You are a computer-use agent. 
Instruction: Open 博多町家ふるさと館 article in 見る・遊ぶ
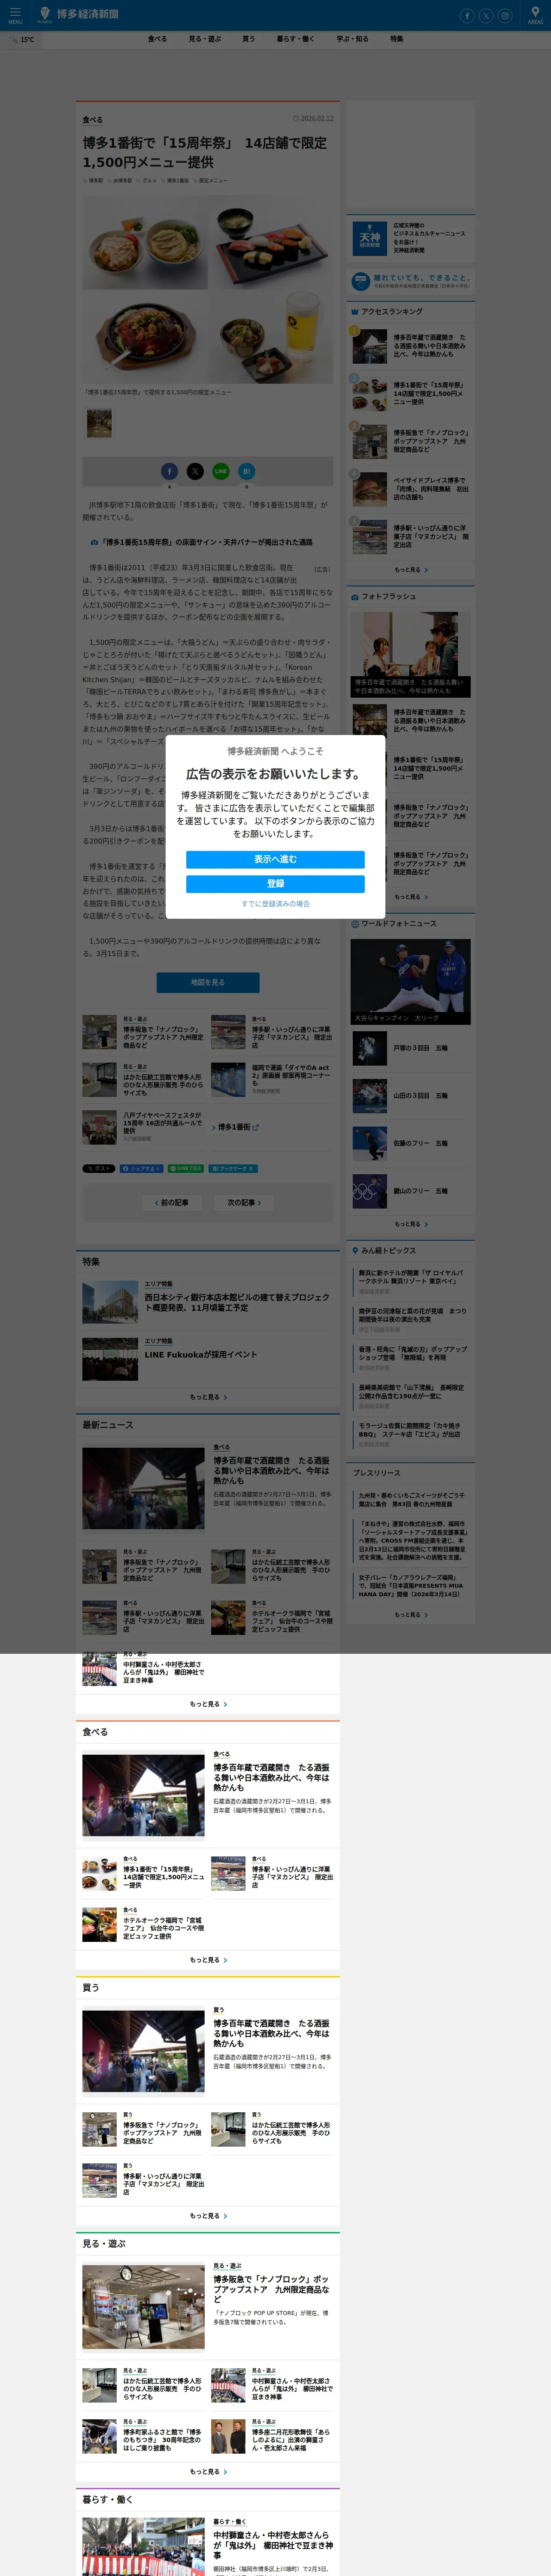[x=143, y=2437]
